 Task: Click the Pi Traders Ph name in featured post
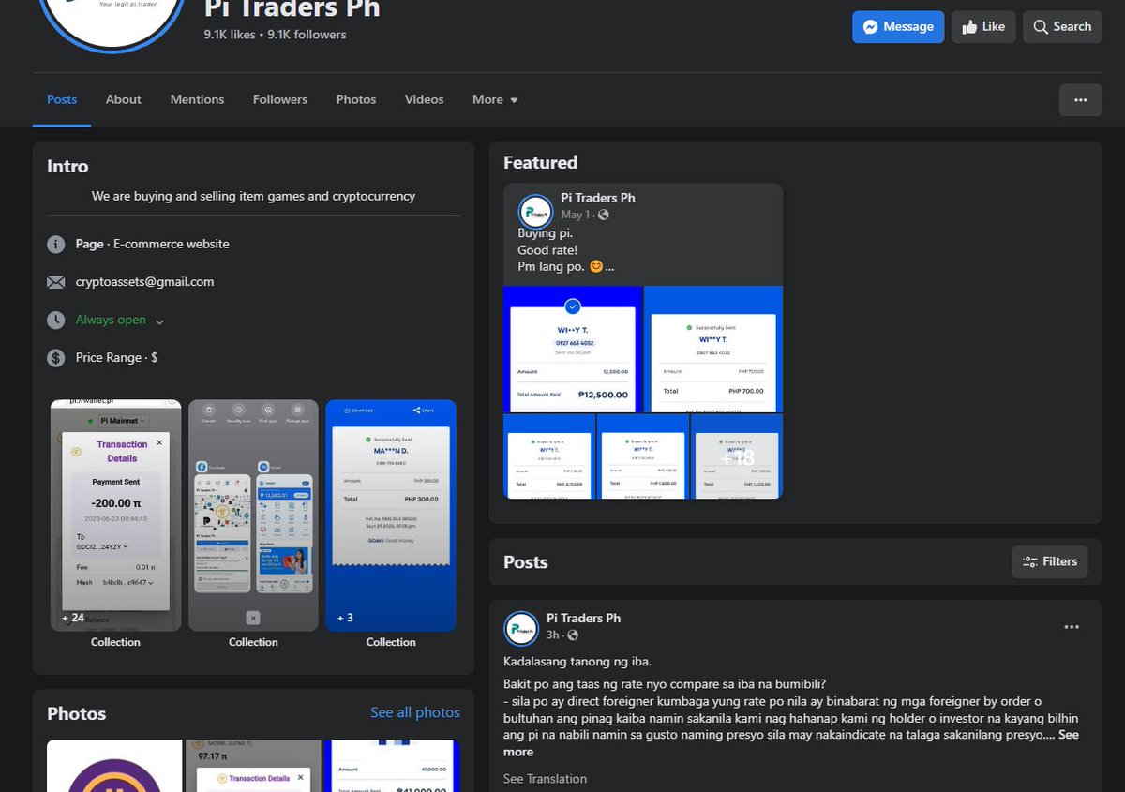tap(598, 198)
